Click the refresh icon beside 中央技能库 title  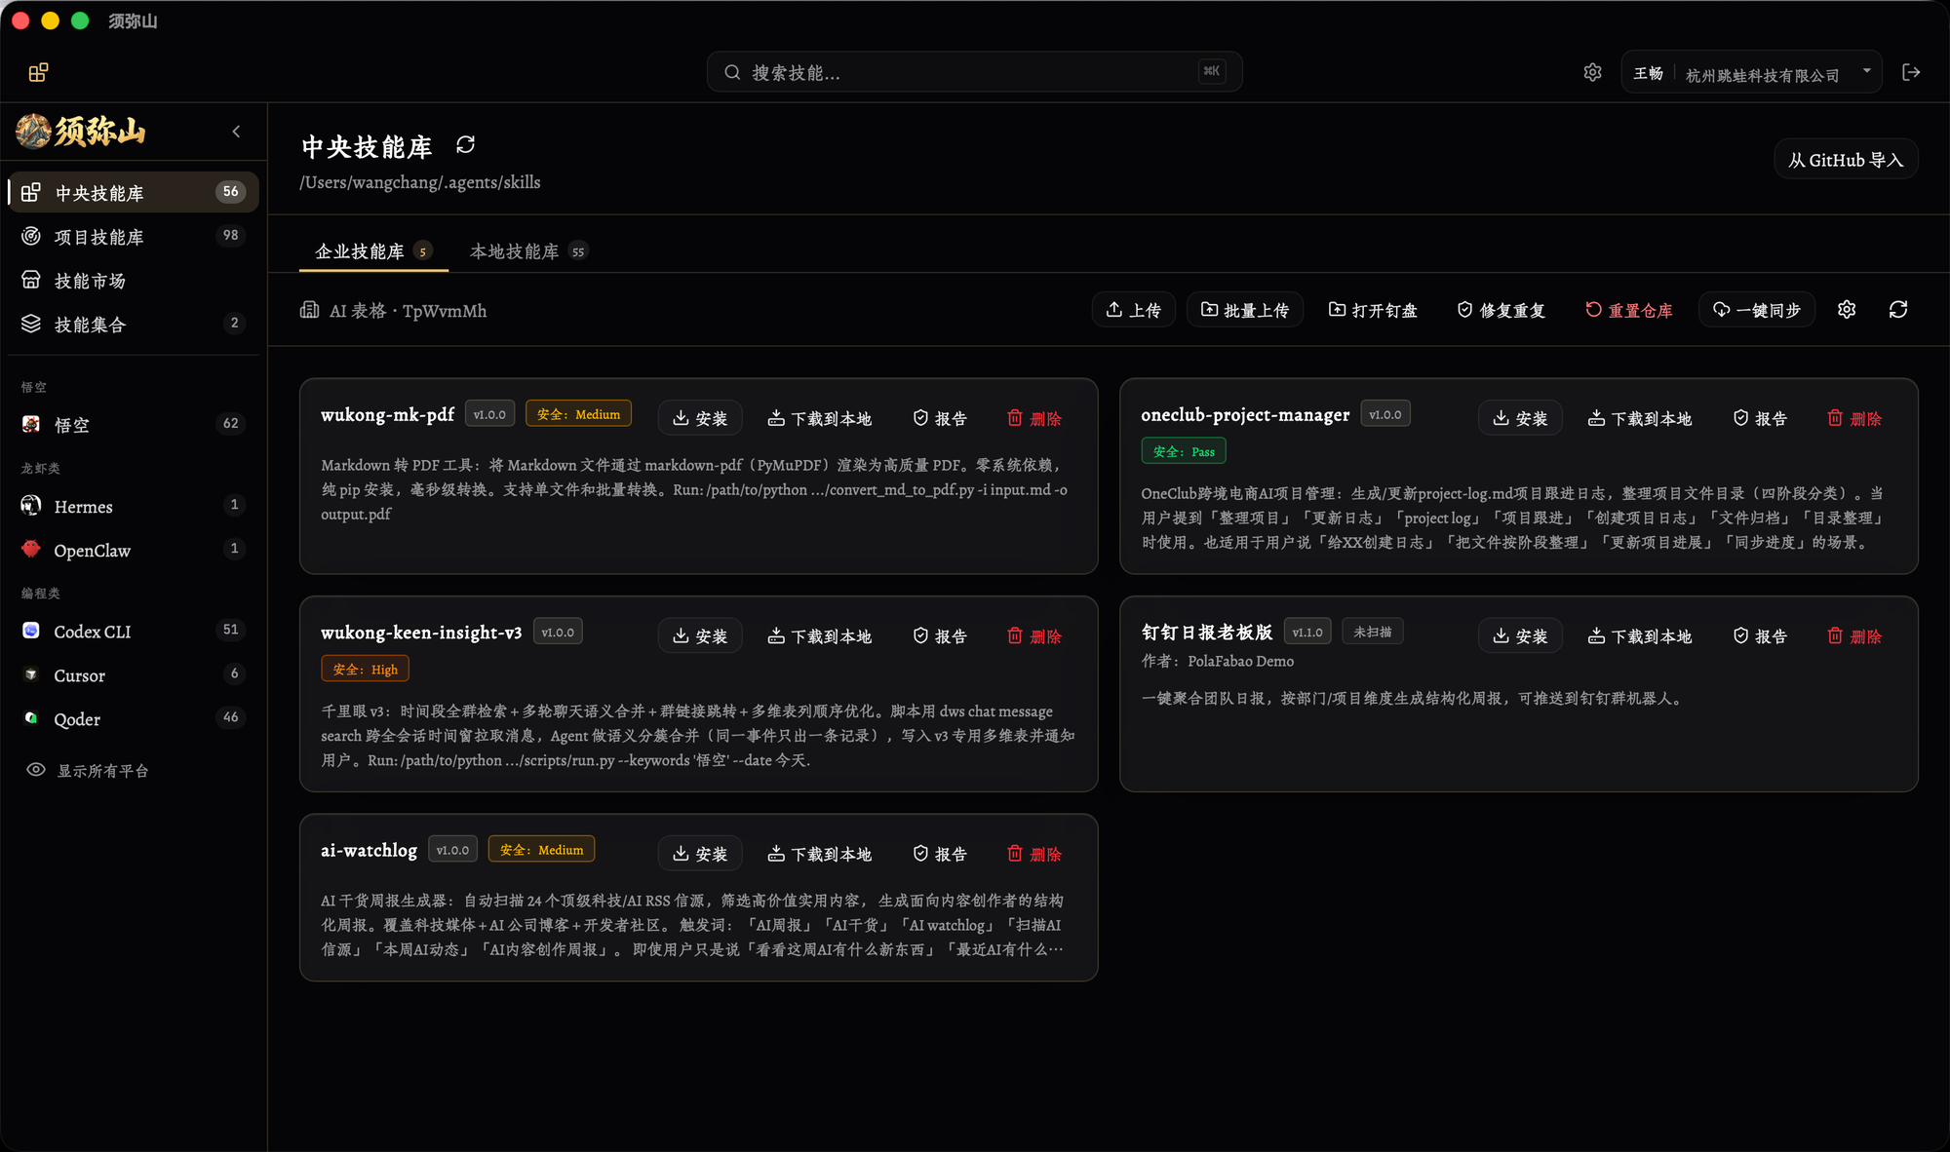coord(465,145)
